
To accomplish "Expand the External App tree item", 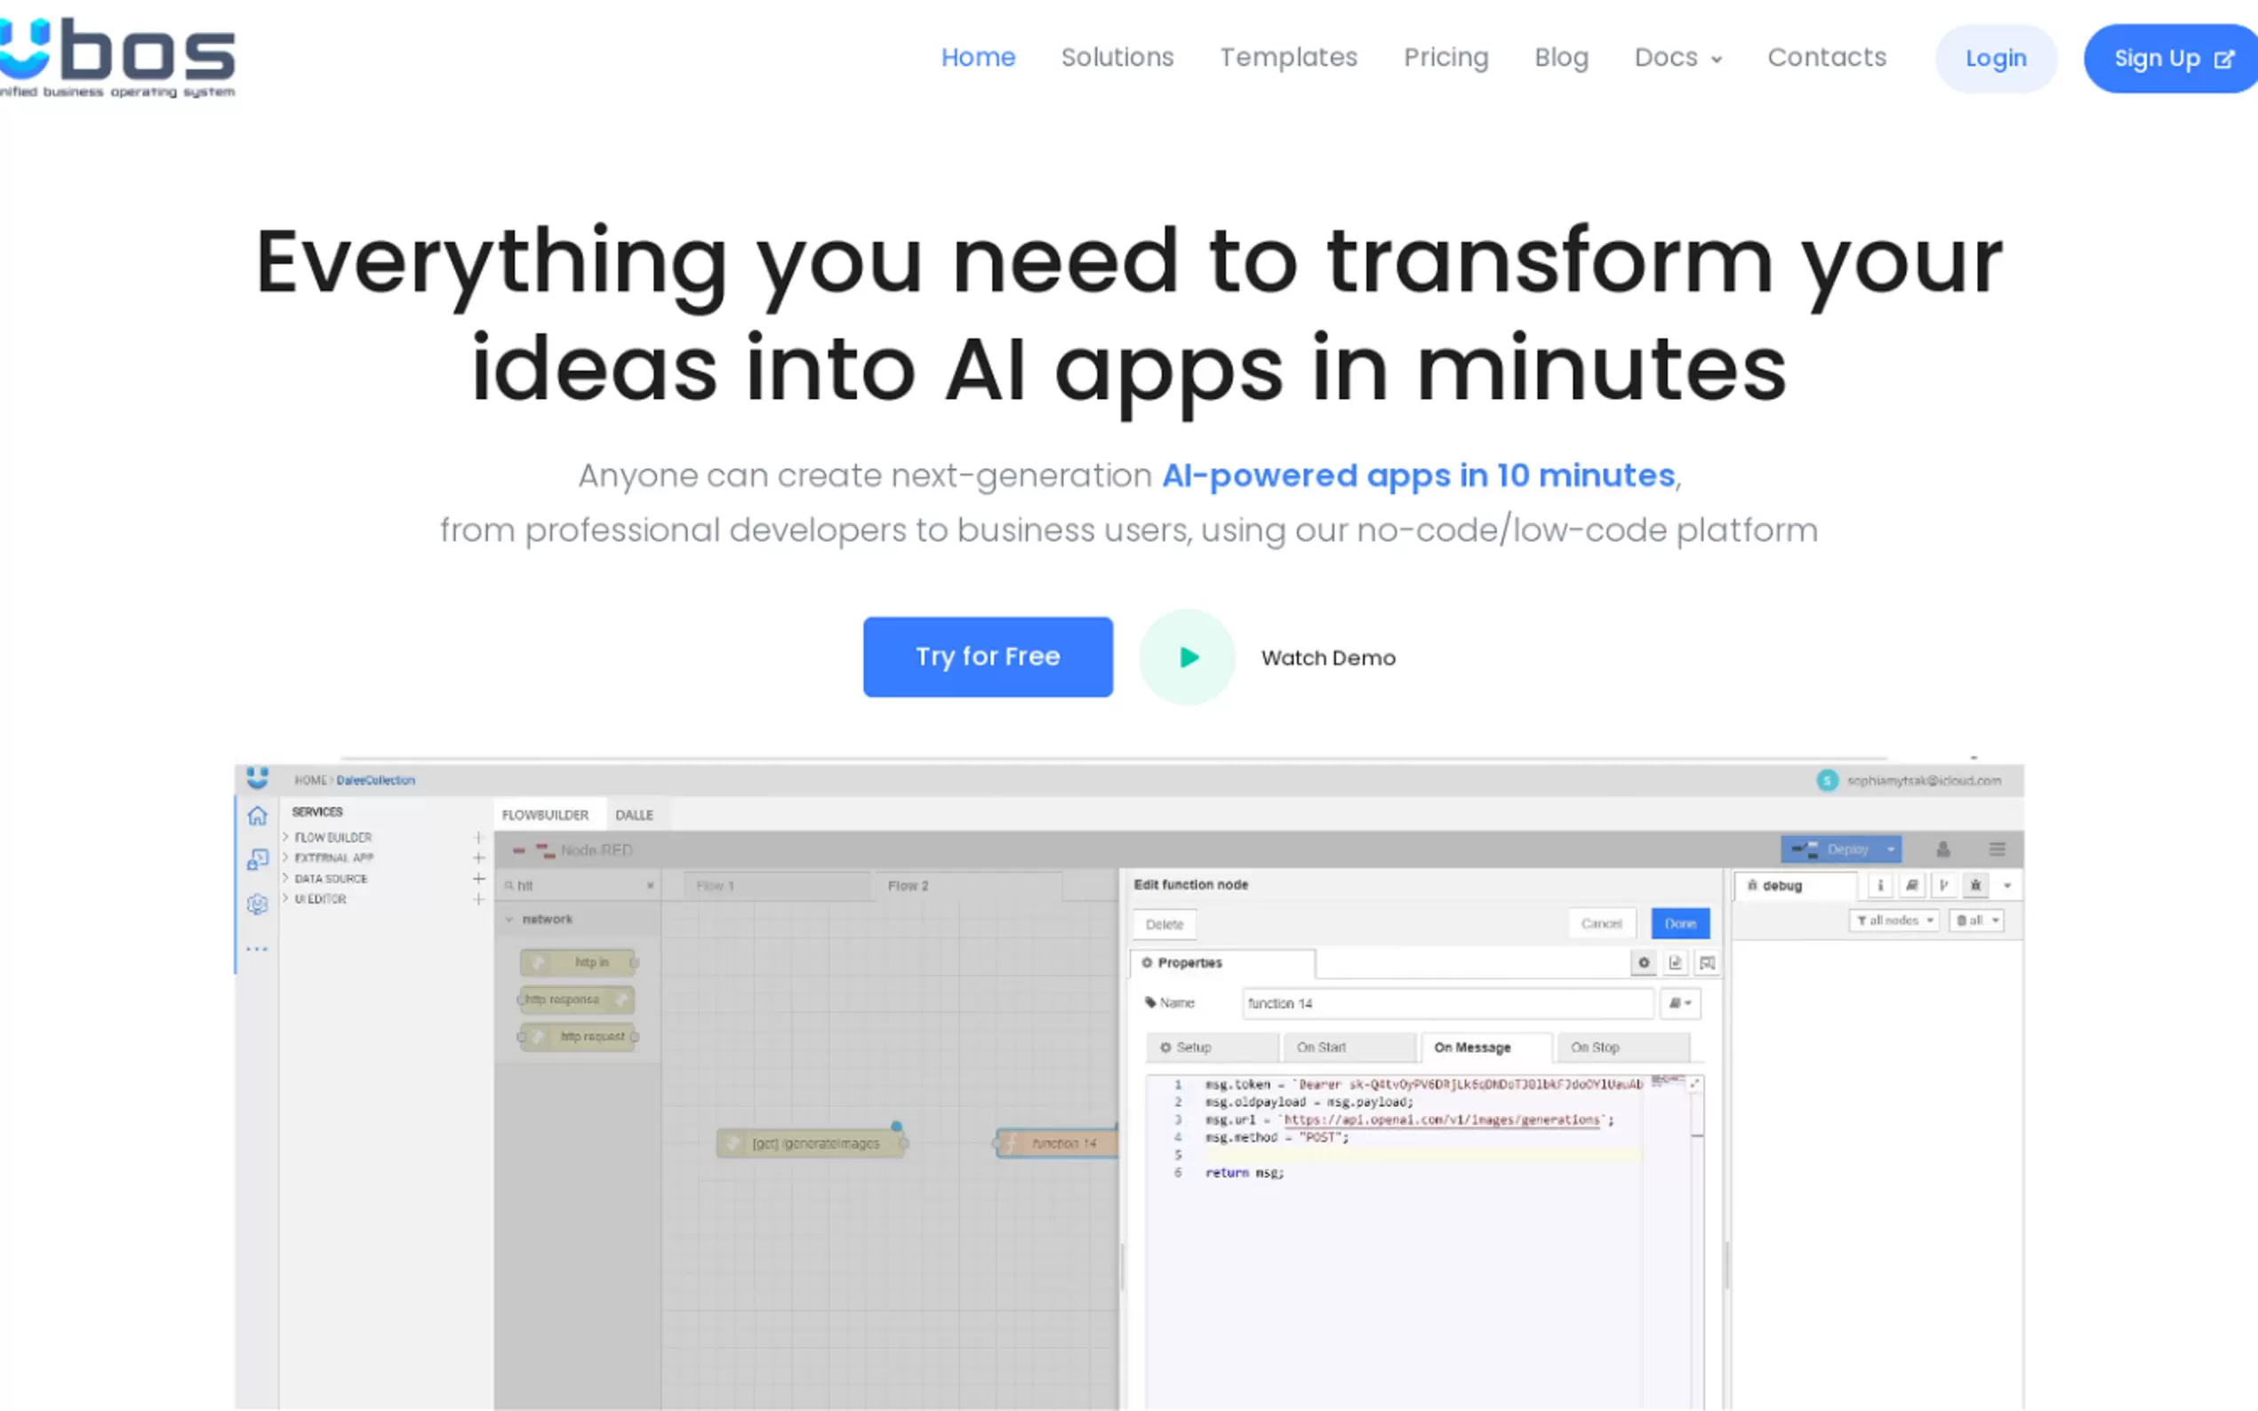I will (x=285, y=857).
